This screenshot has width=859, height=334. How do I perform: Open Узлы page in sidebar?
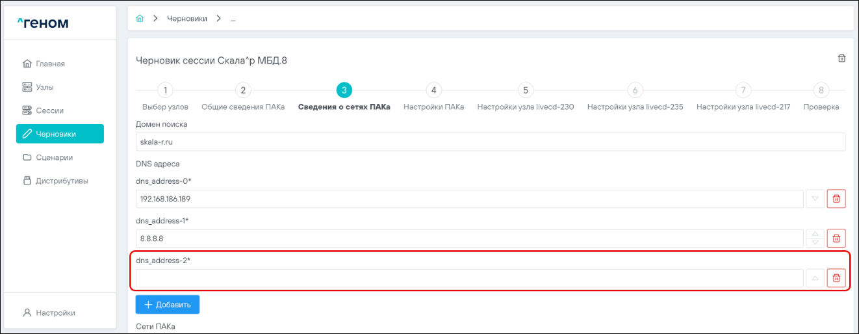pyautogui.click(x=45, y=87)
